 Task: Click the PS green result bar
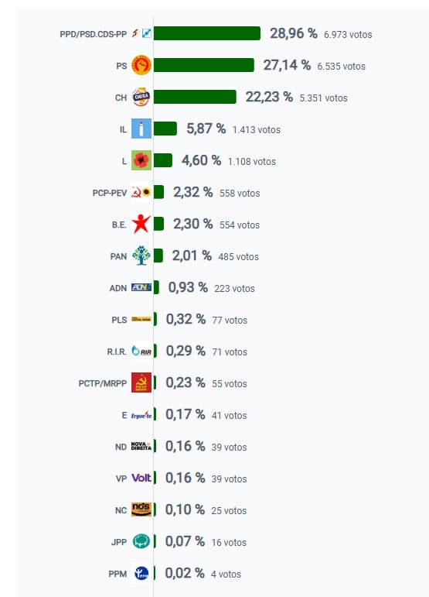click(204, 65)
